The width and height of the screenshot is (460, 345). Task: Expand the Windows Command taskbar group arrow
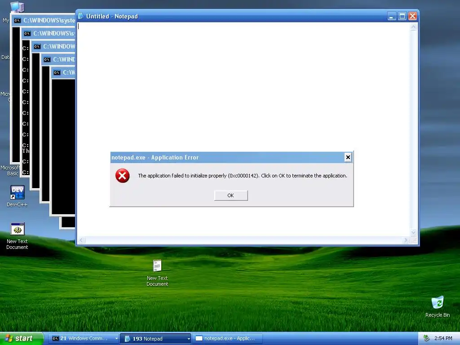[x=116, y=339]
